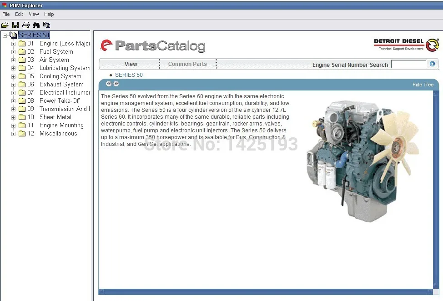Click the Save floppy disk icon
The image size is (443, 301).
15,25
